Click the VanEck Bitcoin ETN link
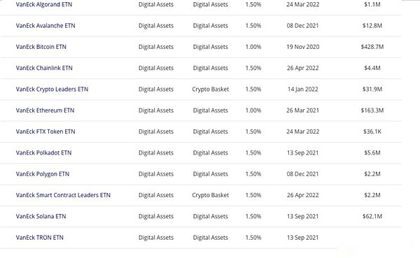420x258 pixels. click(41, 47)
